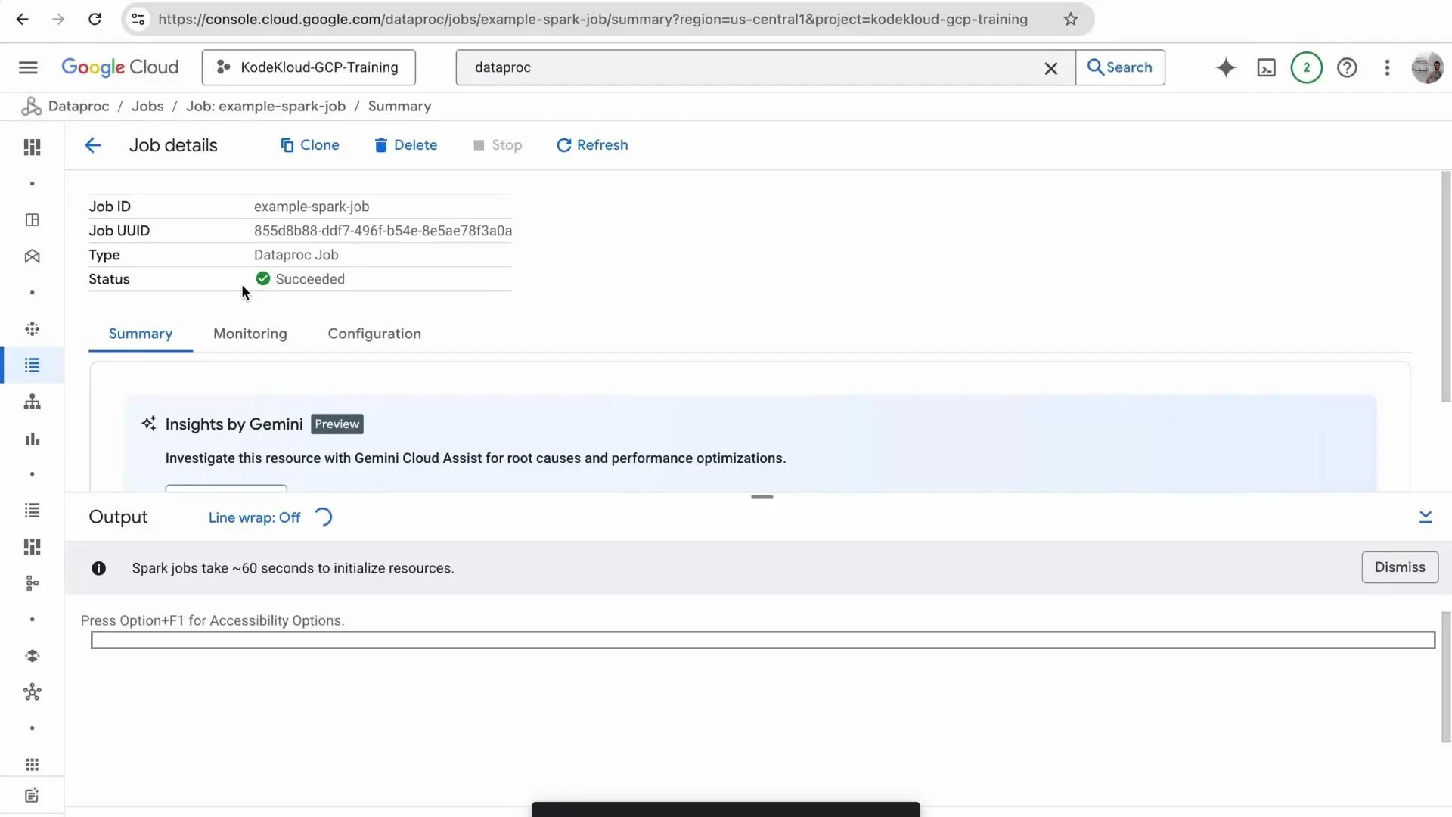Click the 'Dataproc Job' type value
This screenshot has height=817, width=1452.
(296, 255)
